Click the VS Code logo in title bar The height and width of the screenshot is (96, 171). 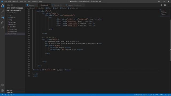click(x=2, y=2)
